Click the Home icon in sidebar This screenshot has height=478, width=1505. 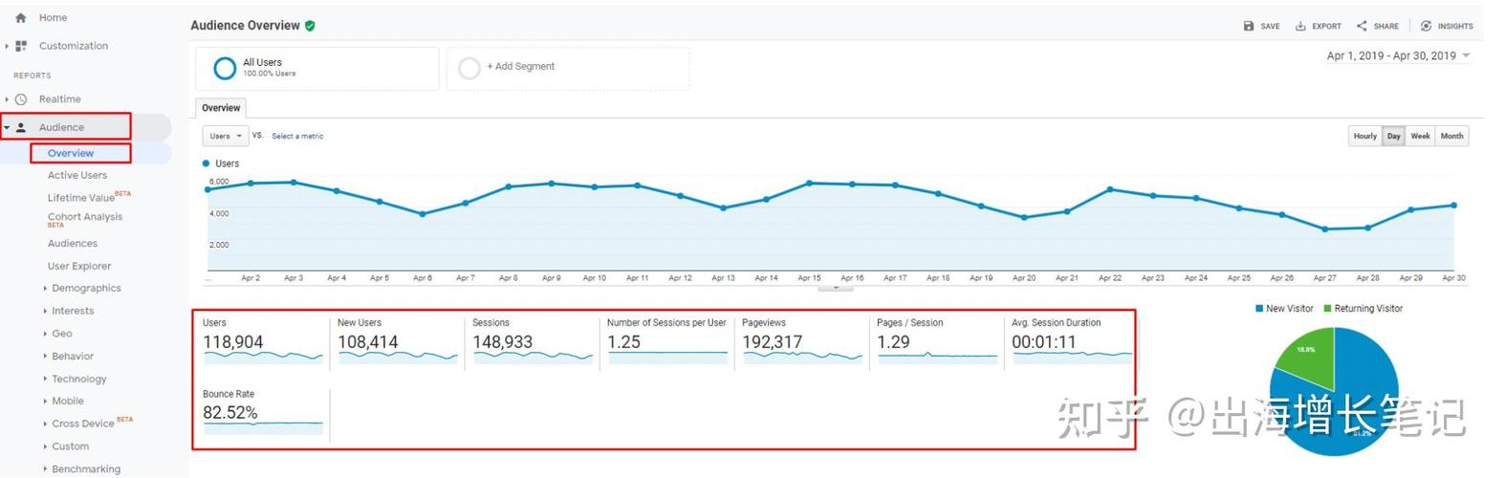(x=21, y=17)
